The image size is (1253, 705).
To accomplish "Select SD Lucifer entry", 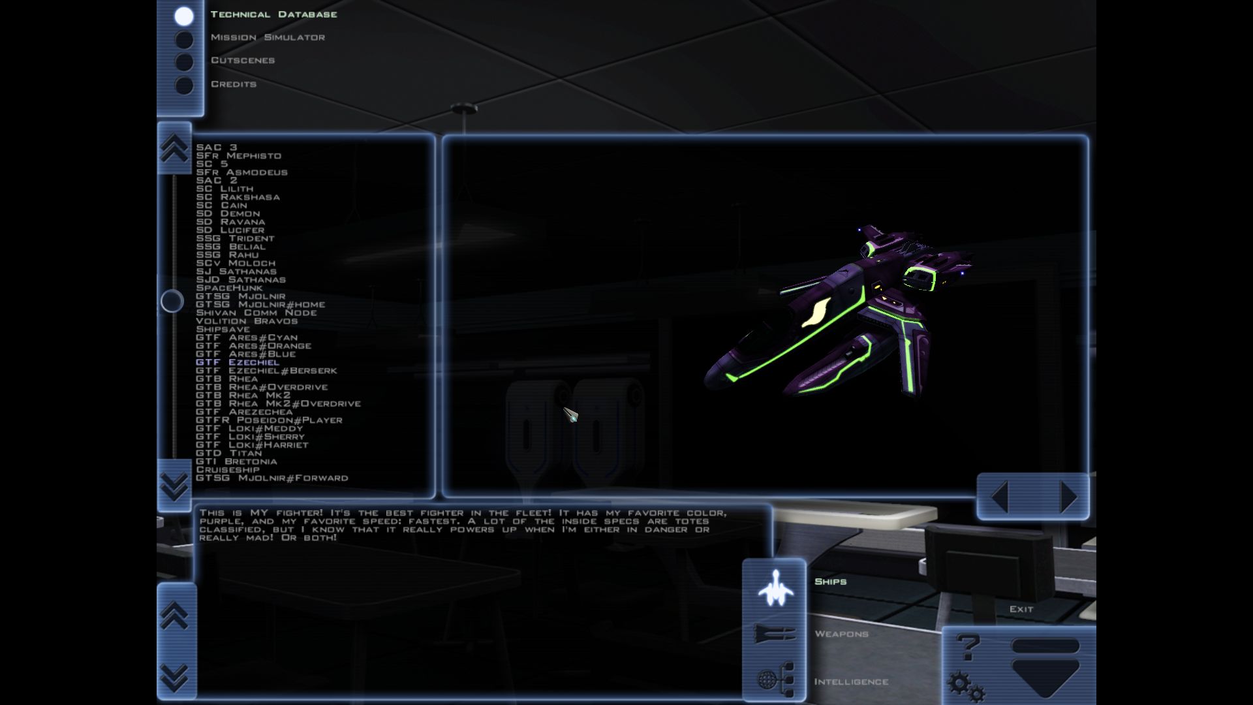I will point(230,230).
